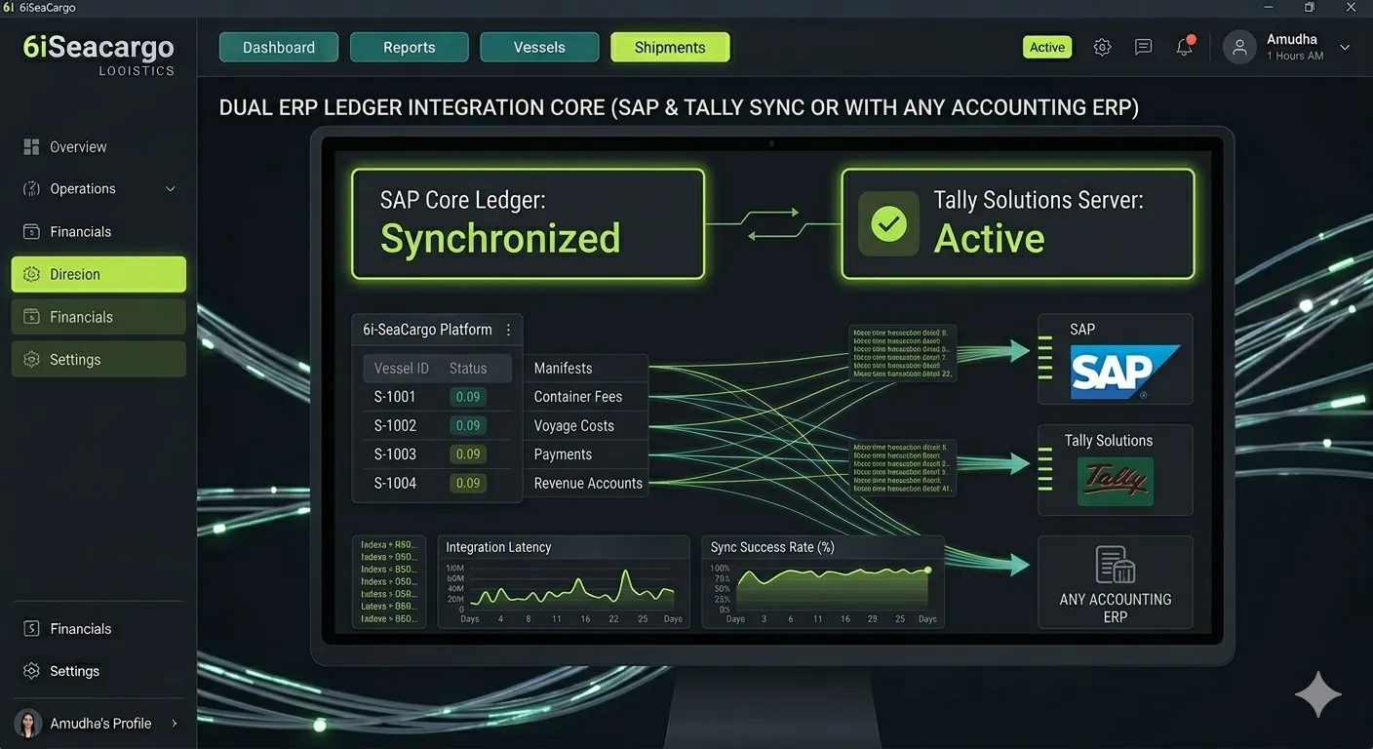Click the Overview grid icon in sidebar

pos(30,146)
